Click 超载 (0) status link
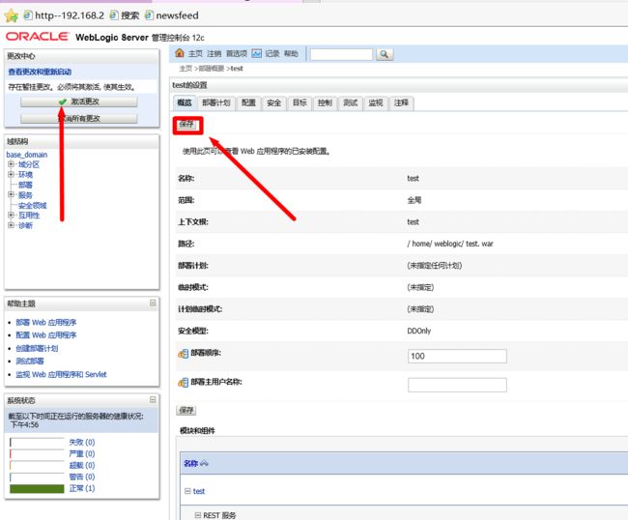628x520 pixels. pyautogui.click(x=82, y=465)
